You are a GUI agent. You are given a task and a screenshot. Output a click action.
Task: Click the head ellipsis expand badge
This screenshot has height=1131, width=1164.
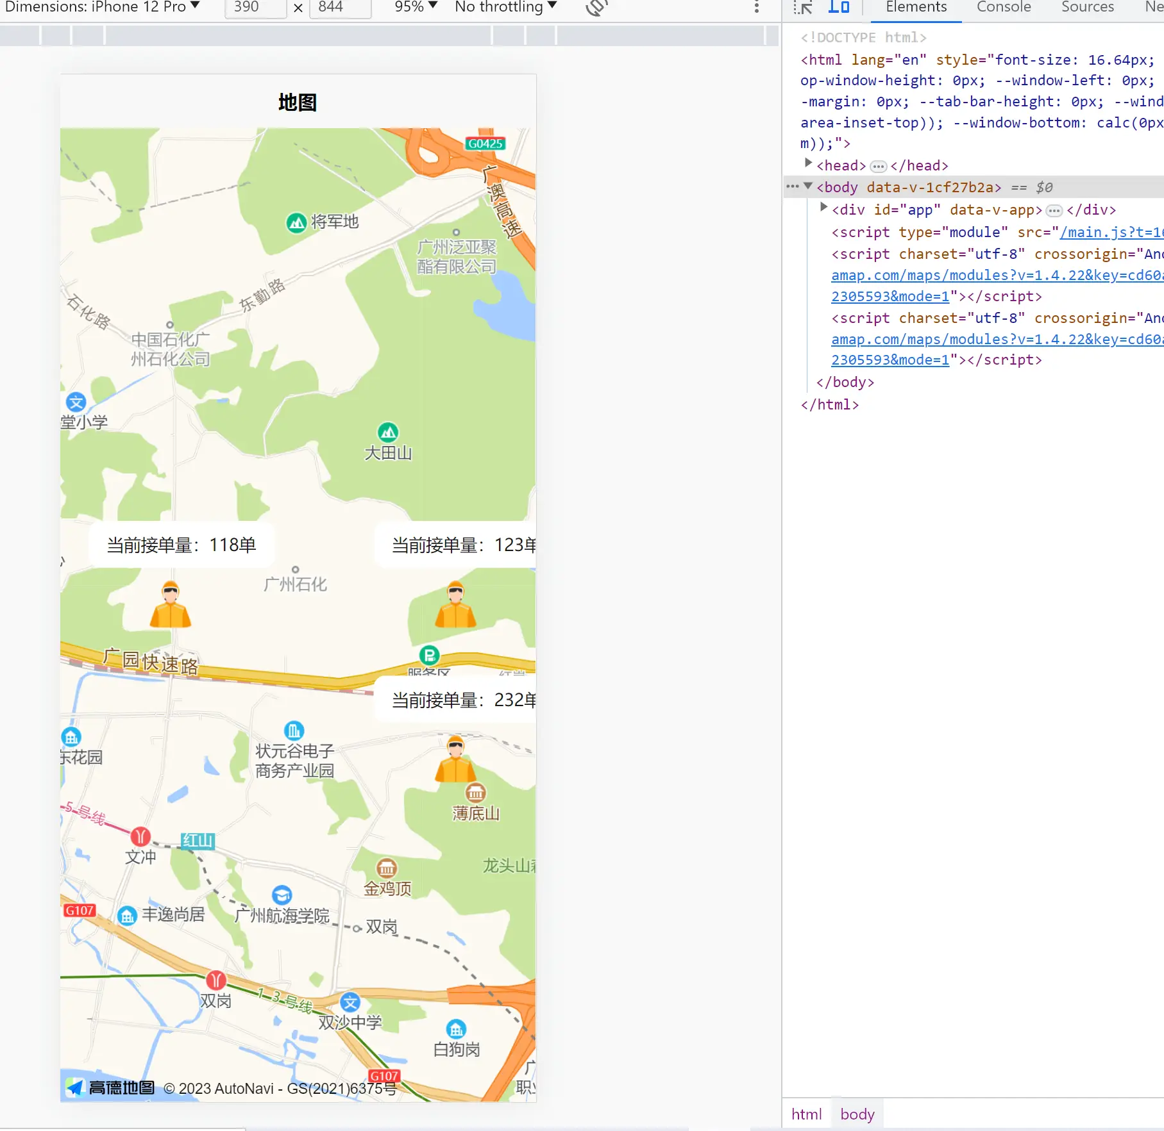point(878,167)
